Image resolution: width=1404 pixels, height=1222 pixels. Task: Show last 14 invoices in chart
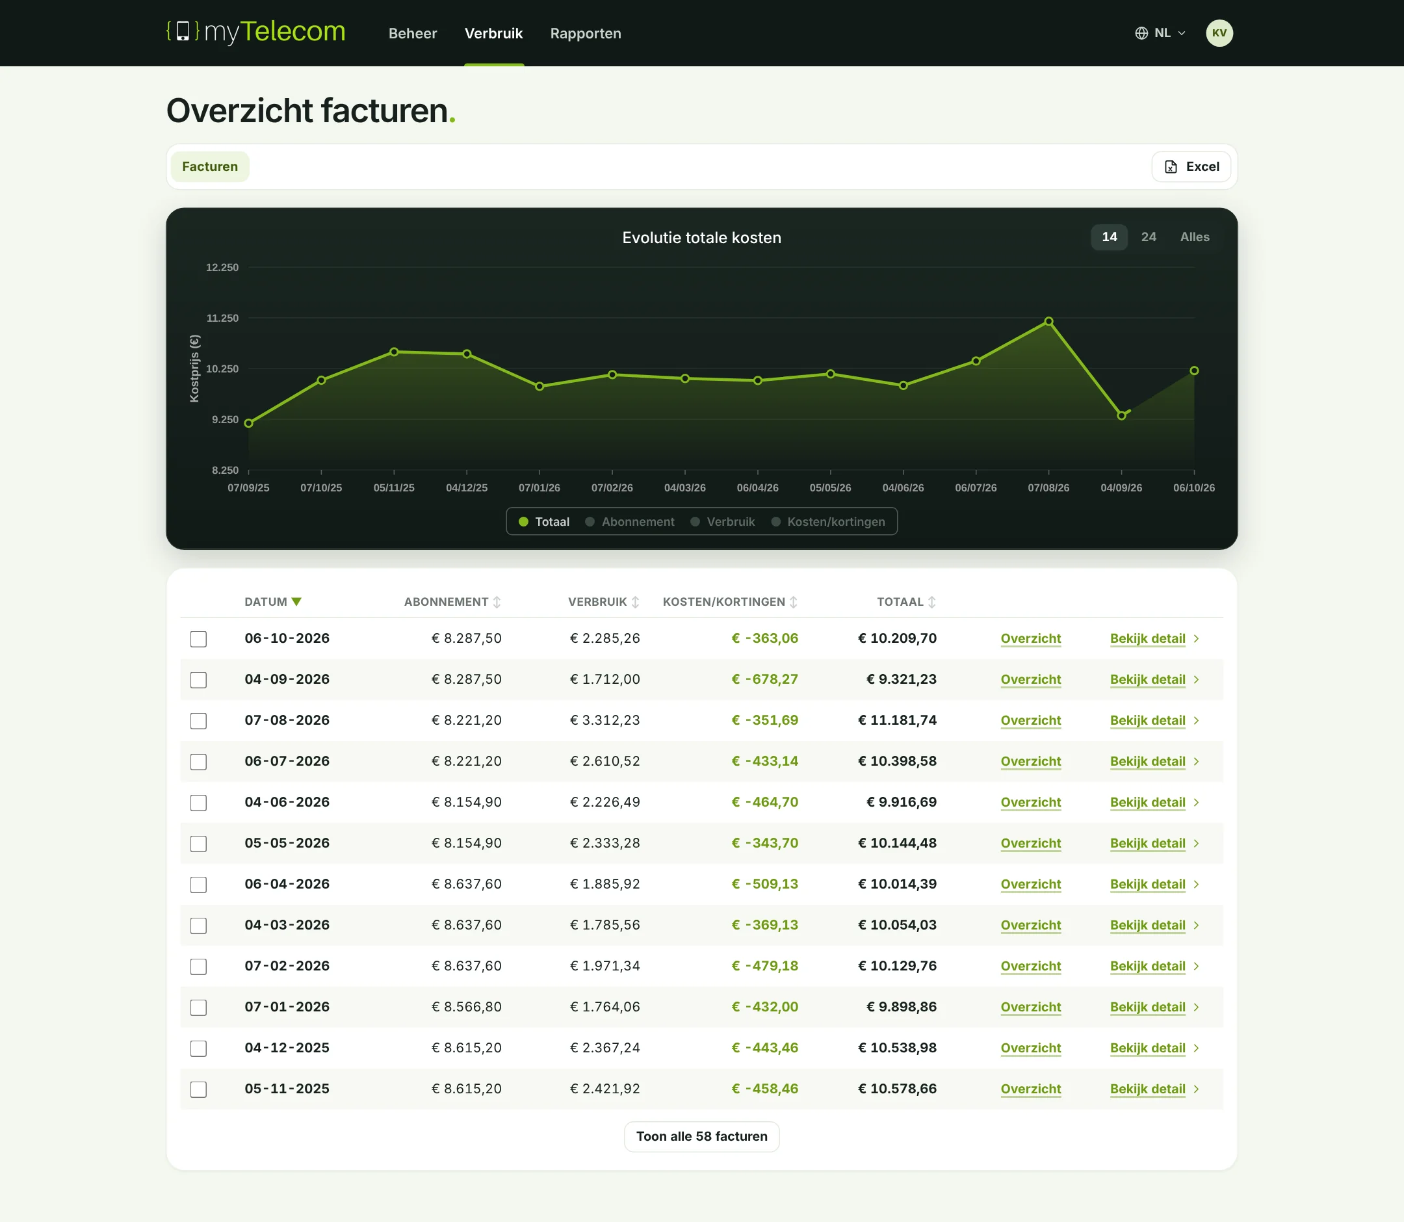point(1110,237)
